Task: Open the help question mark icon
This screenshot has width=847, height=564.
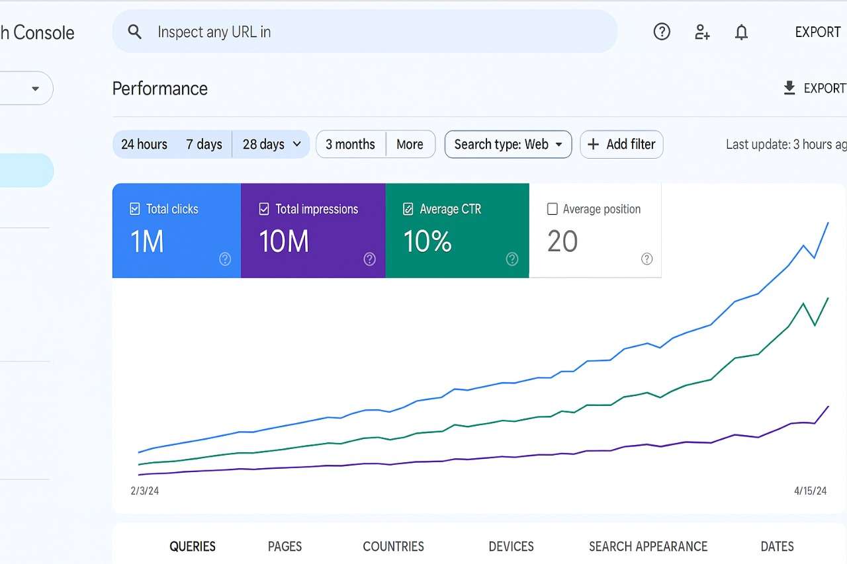Action: pyautogui.click(x=662, y=32)
